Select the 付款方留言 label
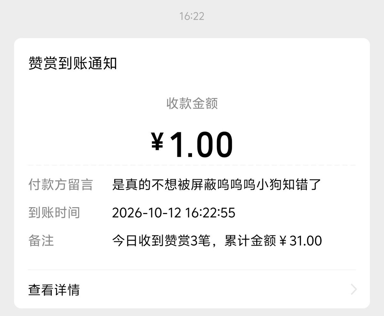The height and width of the screenshot is (316, 384). pyautogui.click(x=60, y=185)
